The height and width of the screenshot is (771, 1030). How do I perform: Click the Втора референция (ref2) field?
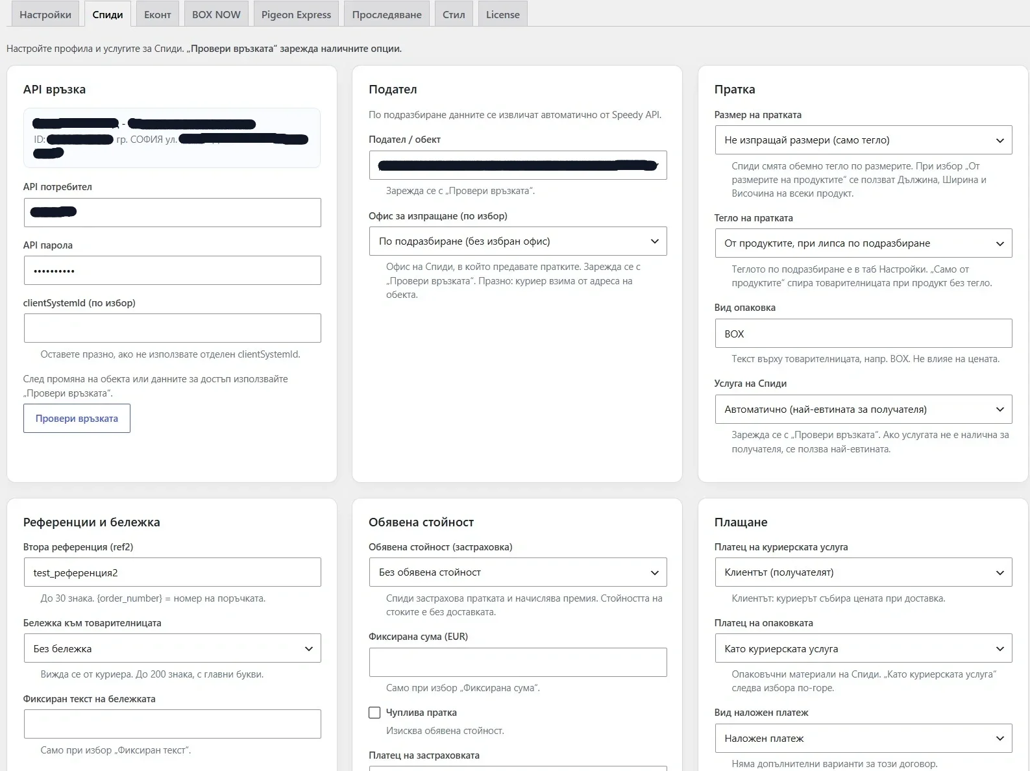pos(173,572)
